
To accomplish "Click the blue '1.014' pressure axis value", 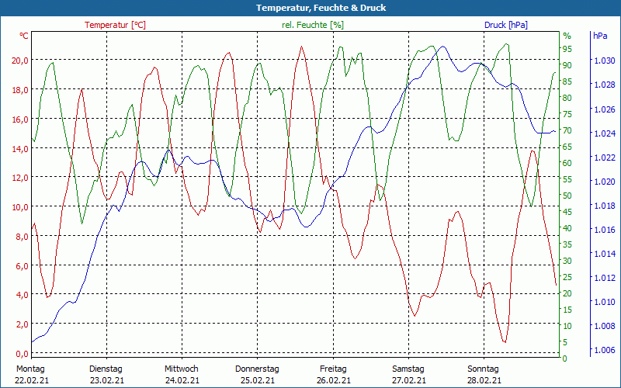I will (605, 254).
